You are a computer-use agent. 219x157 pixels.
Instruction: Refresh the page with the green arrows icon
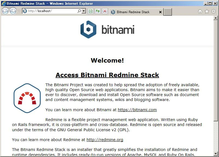click(x=98, y=11)
